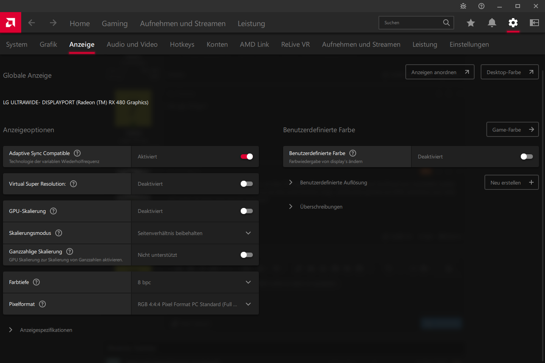Open the Home menu

80,23
